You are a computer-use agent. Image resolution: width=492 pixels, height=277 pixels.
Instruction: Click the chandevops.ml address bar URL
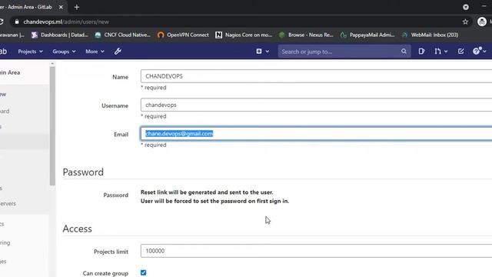[66, 22]
